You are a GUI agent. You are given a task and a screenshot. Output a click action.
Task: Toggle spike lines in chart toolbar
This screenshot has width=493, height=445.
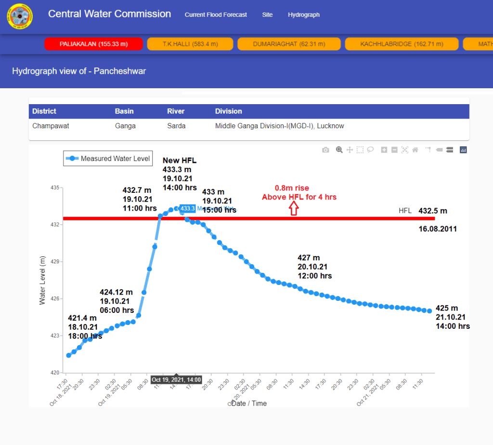point(428,150)
